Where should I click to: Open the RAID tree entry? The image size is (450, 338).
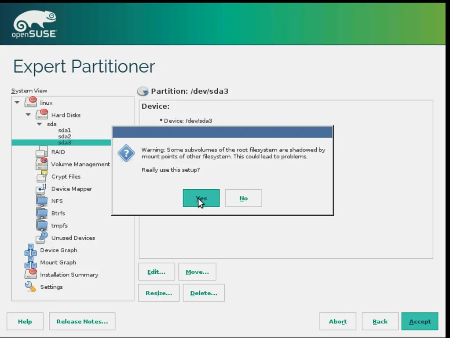point(58,152)
